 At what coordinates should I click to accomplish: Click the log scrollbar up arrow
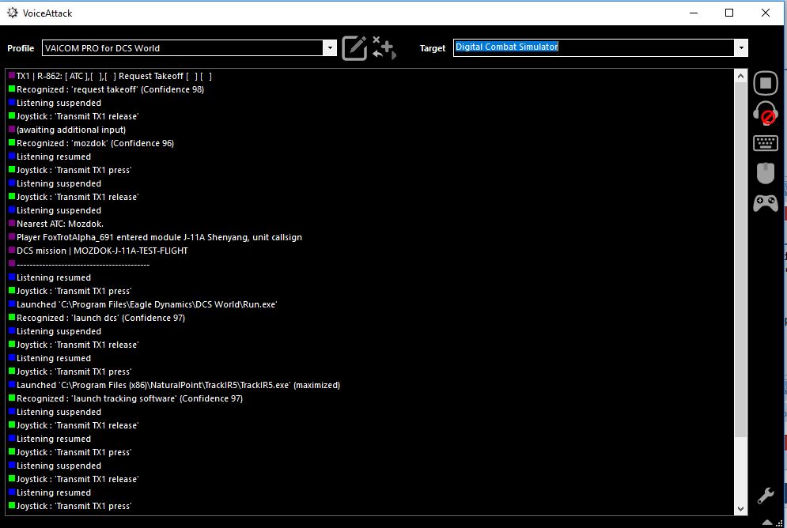pos(740,76)
